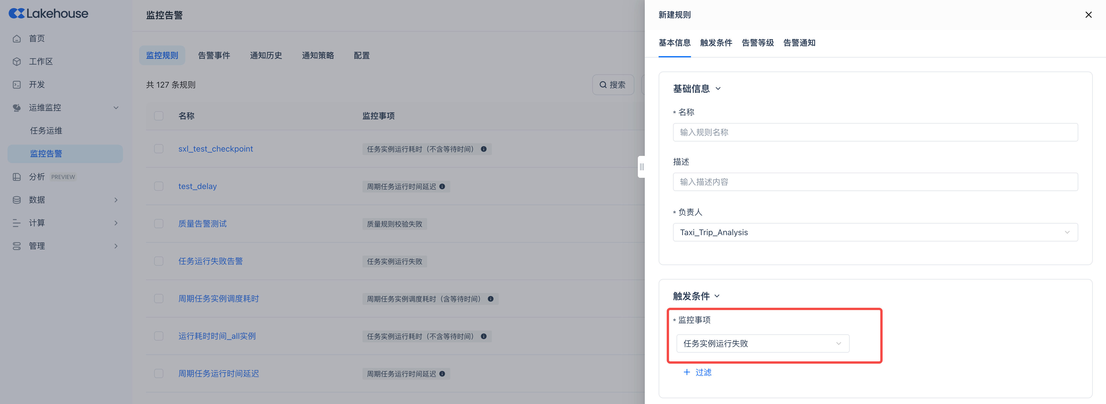Open the 质量告警测试 rule link
Image resolution: width=1106 pixels, height=404 pixels.
pos(202,224)
